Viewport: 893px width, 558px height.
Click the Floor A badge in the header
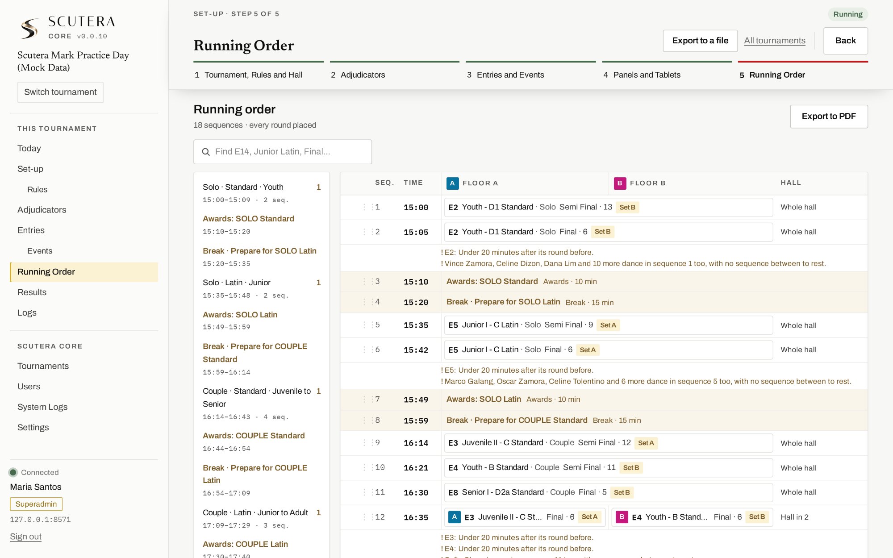(452, 183)
